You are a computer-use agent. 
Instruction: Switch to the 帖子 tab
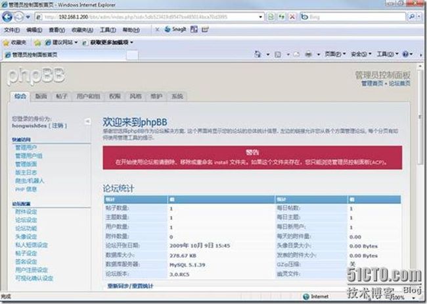coord(62,96)
